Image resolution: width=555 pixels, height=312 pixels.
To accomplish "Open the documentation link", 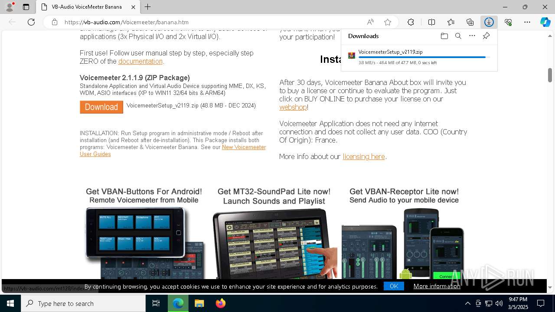I will click(140, 61).
